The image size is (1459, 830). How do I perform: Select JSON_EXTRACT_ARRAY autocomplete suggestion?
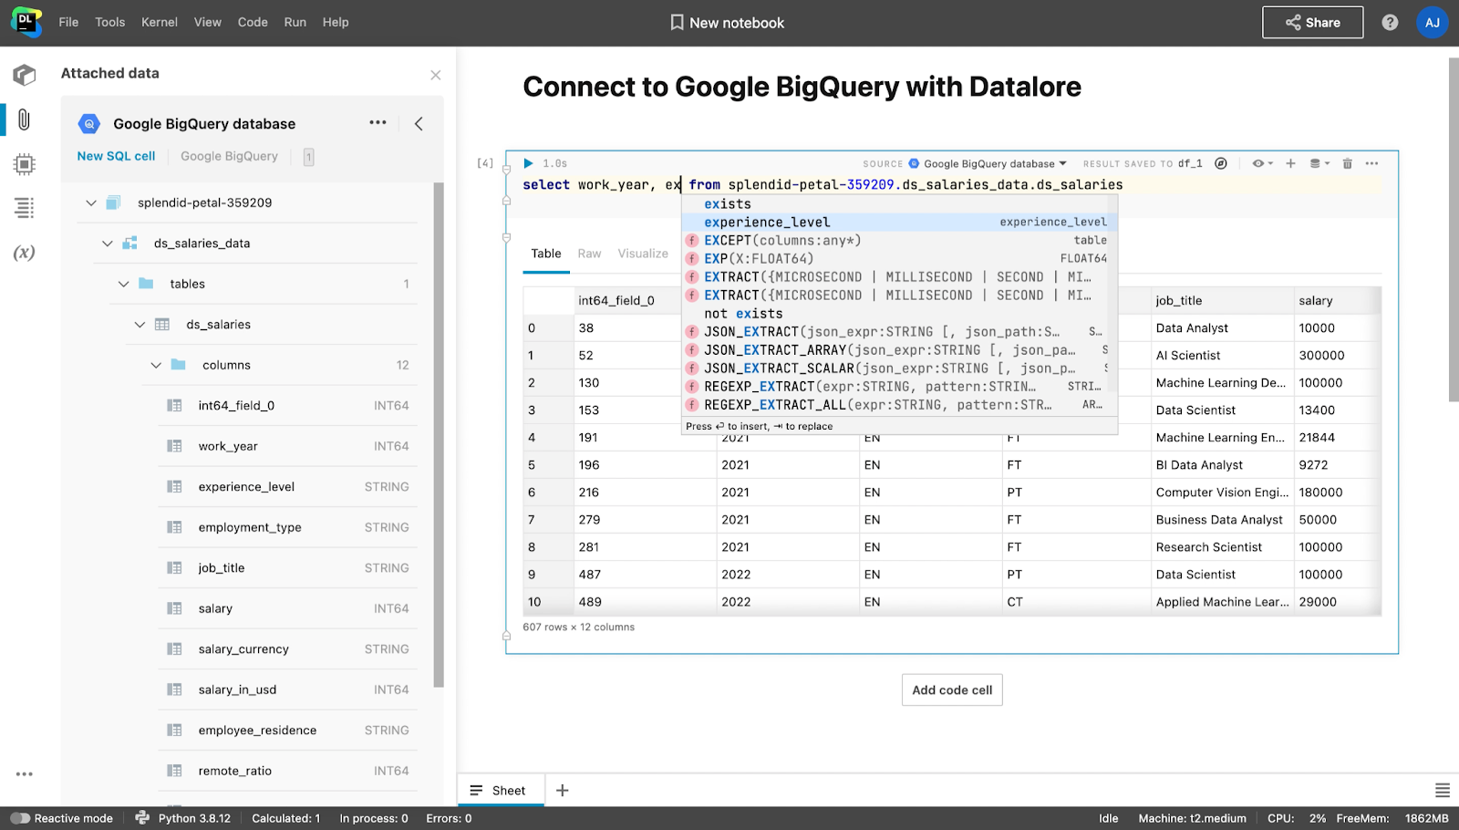coord(899,350)
